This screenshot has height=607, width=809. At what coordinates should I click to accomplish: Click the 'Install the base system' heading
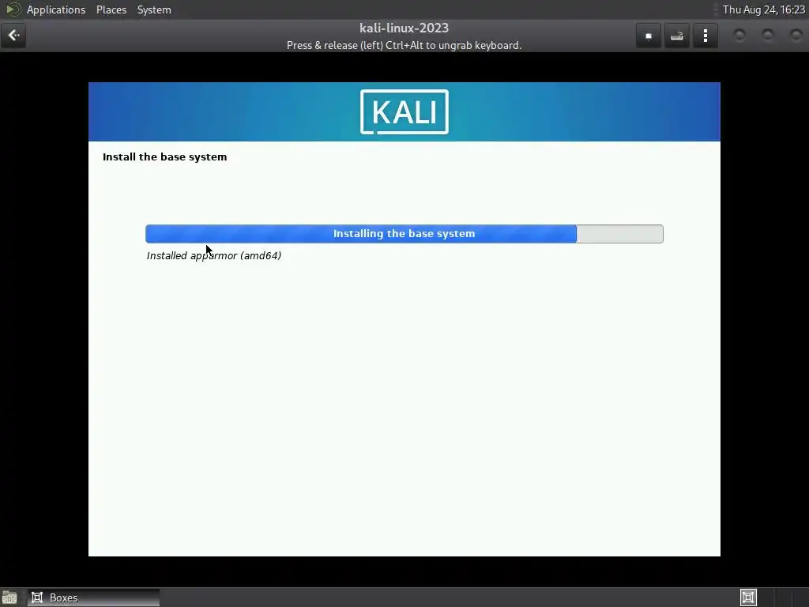[164, 157]
